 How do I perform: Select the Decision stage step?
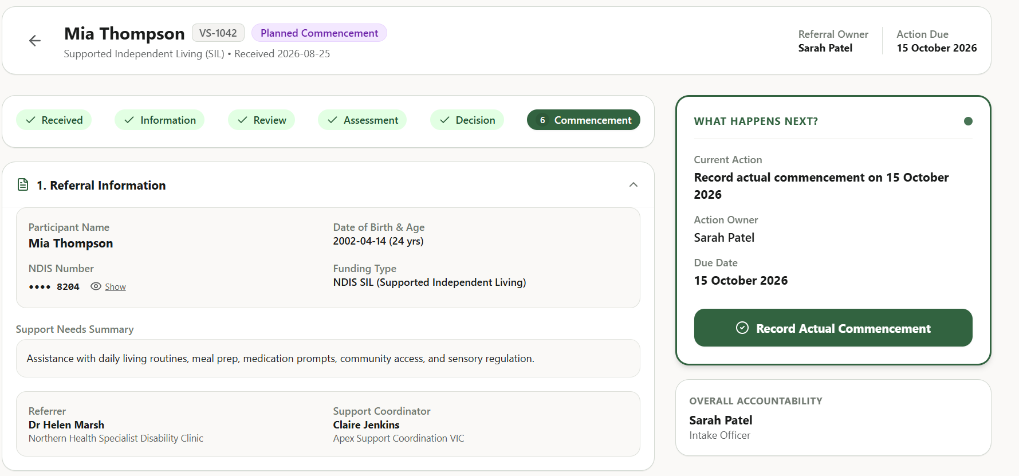[467, 120]
